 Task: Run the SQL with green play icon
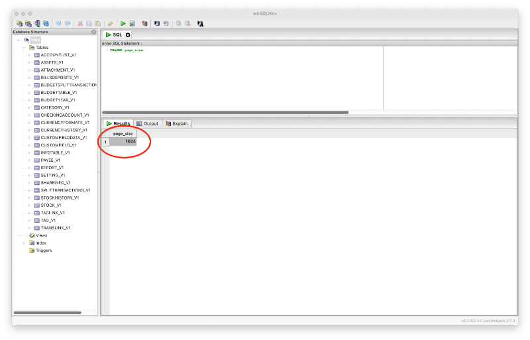pos(123,23)
